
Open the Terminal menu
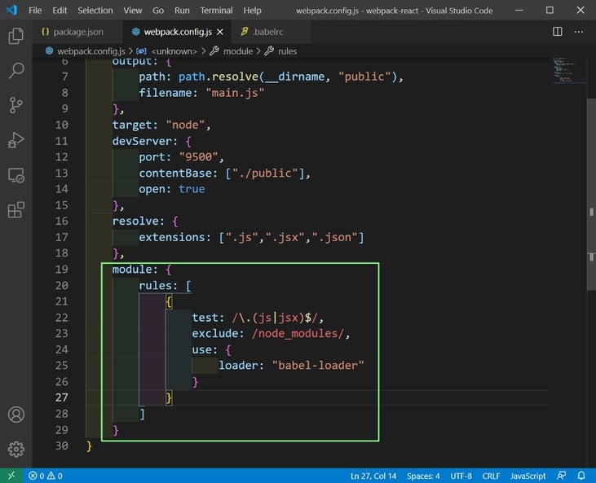point(216,11)
